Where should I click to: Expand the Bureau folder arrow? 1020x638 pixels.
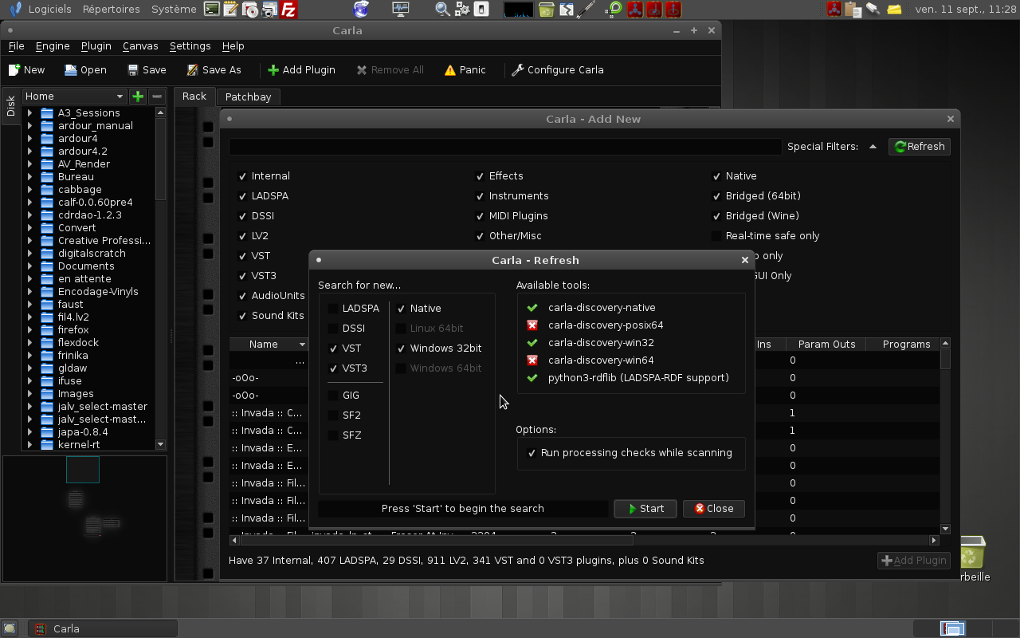(30, 177)
